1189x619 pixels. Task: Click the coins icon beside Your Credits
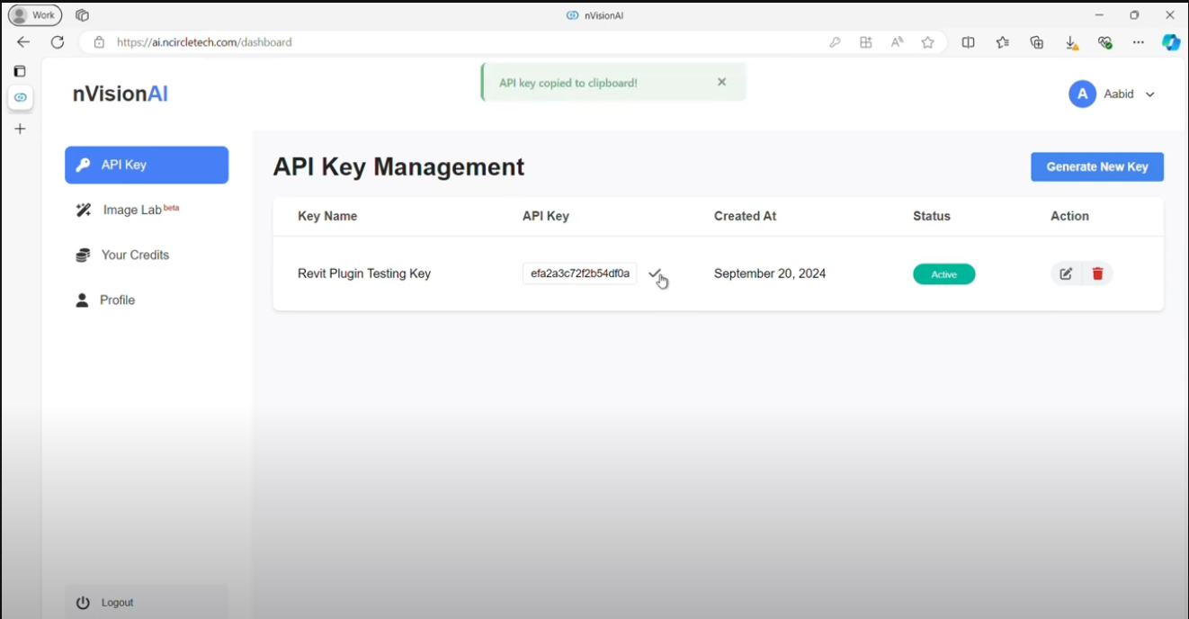click(83, 255)
